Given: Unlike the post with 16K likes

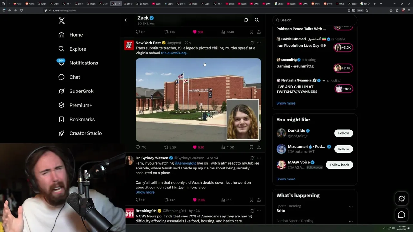Looking at the screenshot, I should pyautogui.click(x=198, y=32).
